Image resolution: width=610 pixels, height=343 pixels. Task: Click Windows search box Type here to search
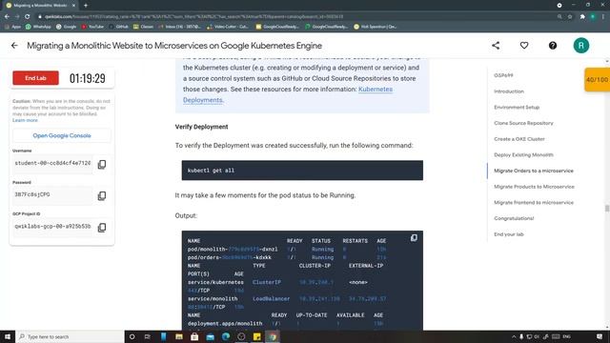tap(70, 336)
